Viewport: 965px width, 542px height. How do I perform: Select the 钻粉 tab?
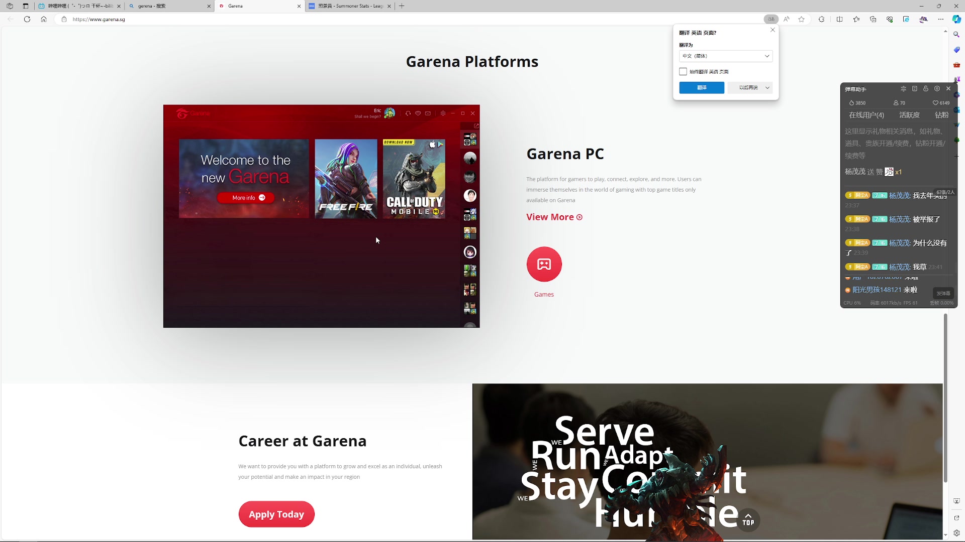tap(941, 115)
